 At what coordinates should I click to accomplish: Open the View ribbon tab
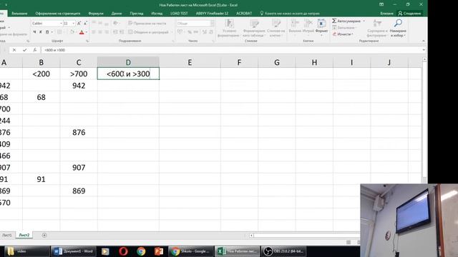click(x=157, y=14)
